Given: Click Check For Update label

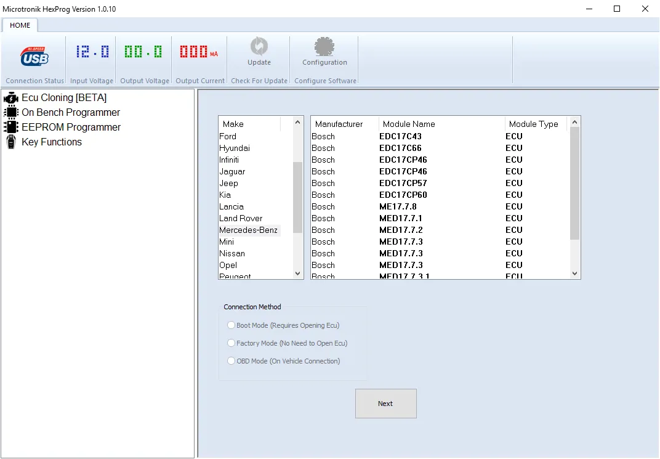Looking at the screenshot, I should 259,81.
